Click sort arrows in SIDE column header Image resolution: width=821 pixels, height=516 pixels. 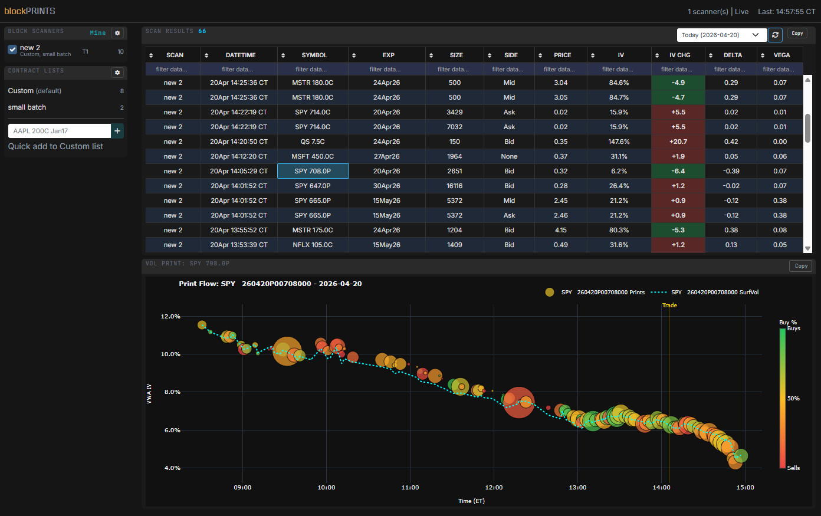[x=490, y=55]
